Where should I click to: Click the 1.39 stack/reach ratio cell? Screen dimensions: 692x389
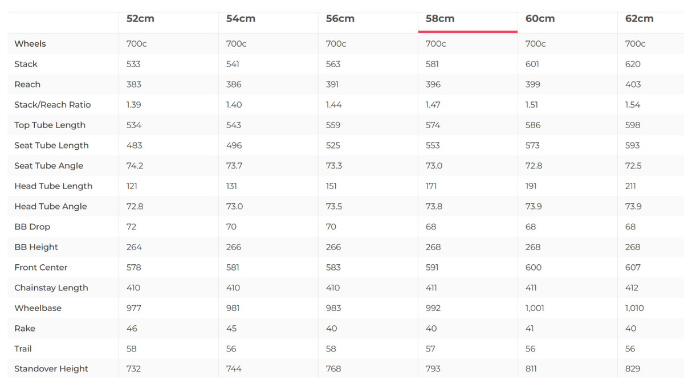pos(134,105)
